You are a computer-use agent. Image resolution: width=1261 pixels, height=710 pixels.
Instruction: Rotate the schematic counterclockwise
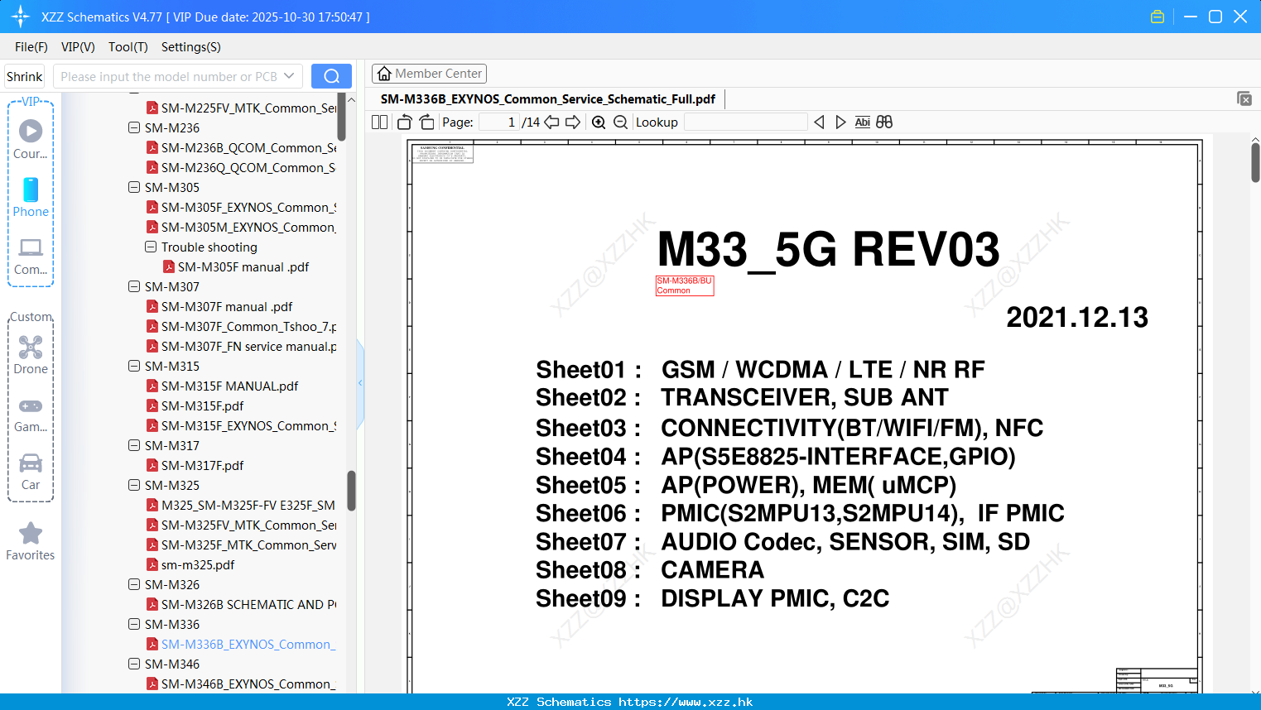[403, 122]
